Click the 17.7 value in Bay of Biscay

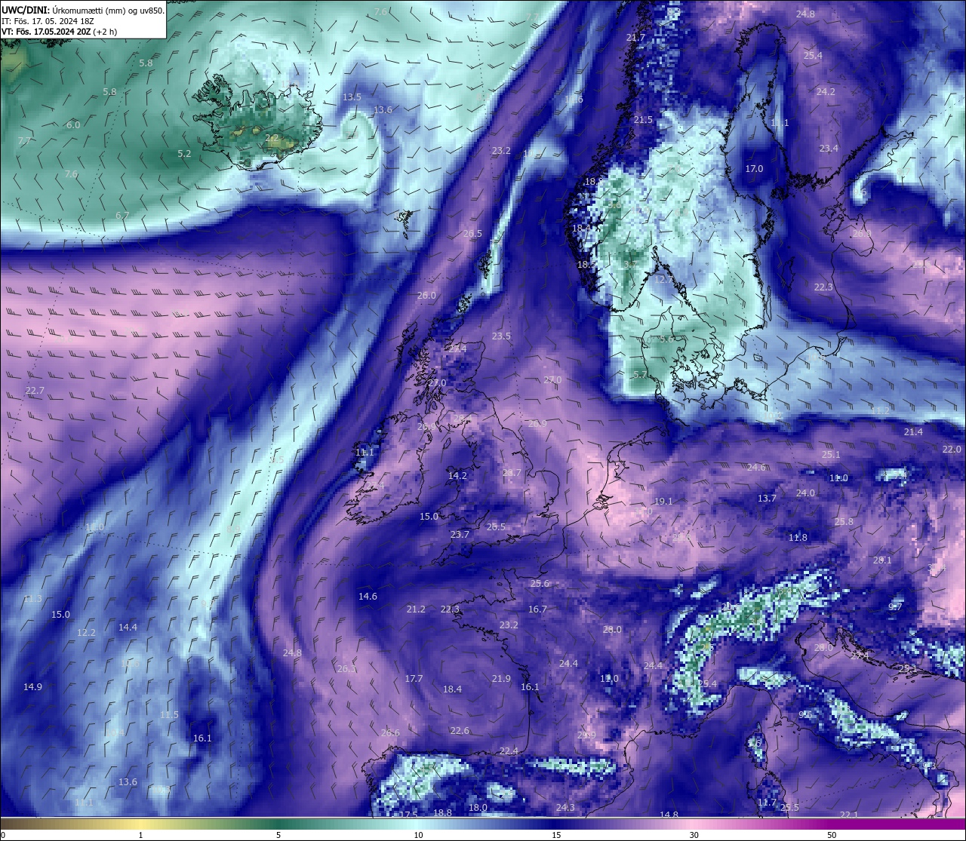[414, 679]
